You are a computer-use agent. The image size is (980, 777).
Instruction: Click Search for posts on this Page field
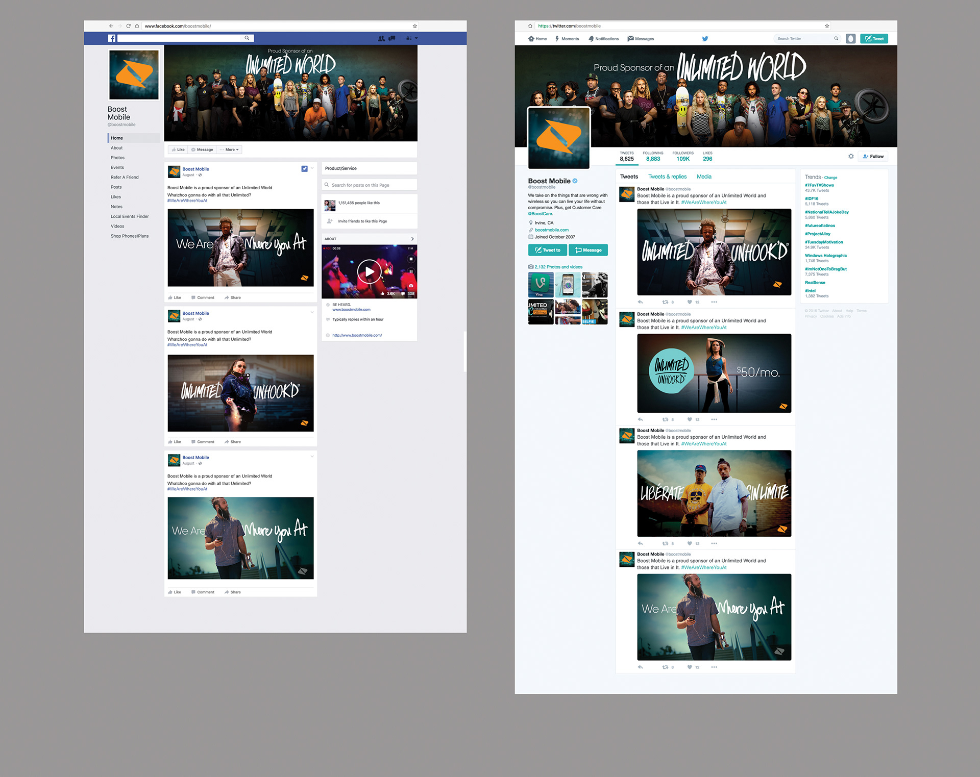tap(370, 185)
